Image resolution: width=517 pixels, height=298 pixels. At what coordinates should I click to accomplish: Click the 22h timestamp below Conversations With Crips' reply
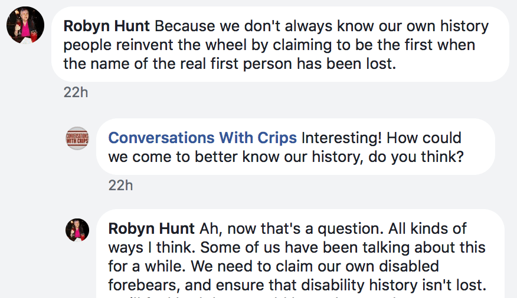(x=120, y=185)
